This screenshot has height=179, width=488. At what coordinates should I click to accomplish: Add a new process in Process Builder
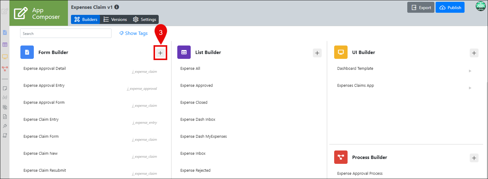click(x=474, y=158)
